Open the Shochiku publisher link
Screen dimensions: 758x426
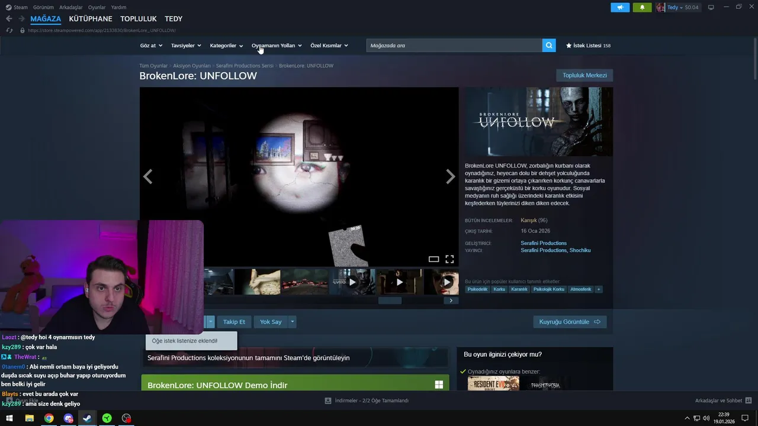point(580,250)
